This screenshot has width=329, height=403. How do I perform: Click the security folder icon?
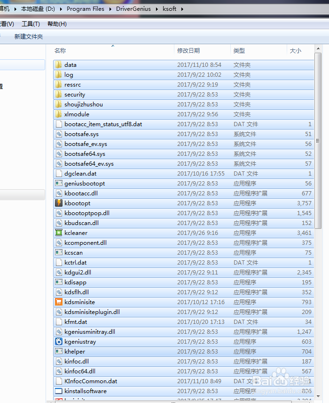click(x=59, y=94)
